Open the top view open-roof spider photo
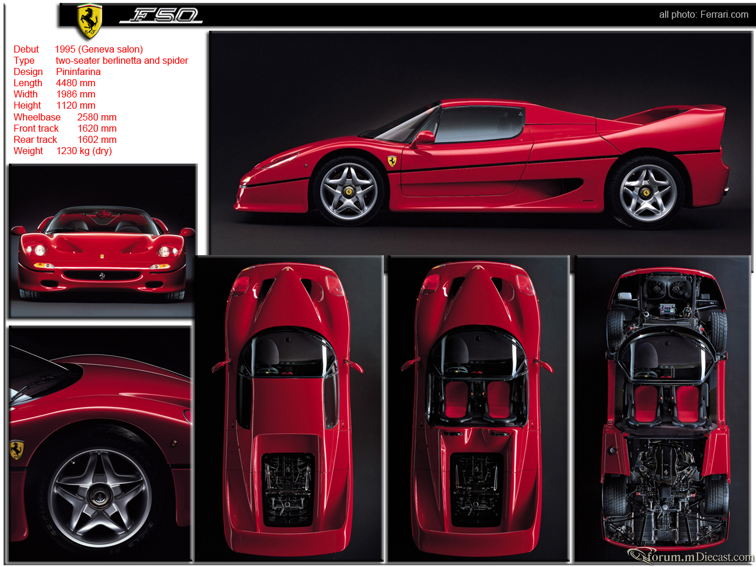Viewport: 756px width, 567px height. click(478, 409)
